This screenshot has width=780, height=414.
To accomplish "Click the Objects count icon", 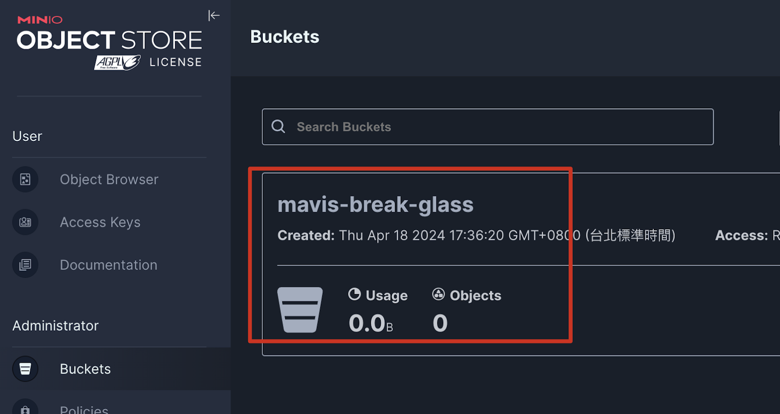I will [438, 294].
